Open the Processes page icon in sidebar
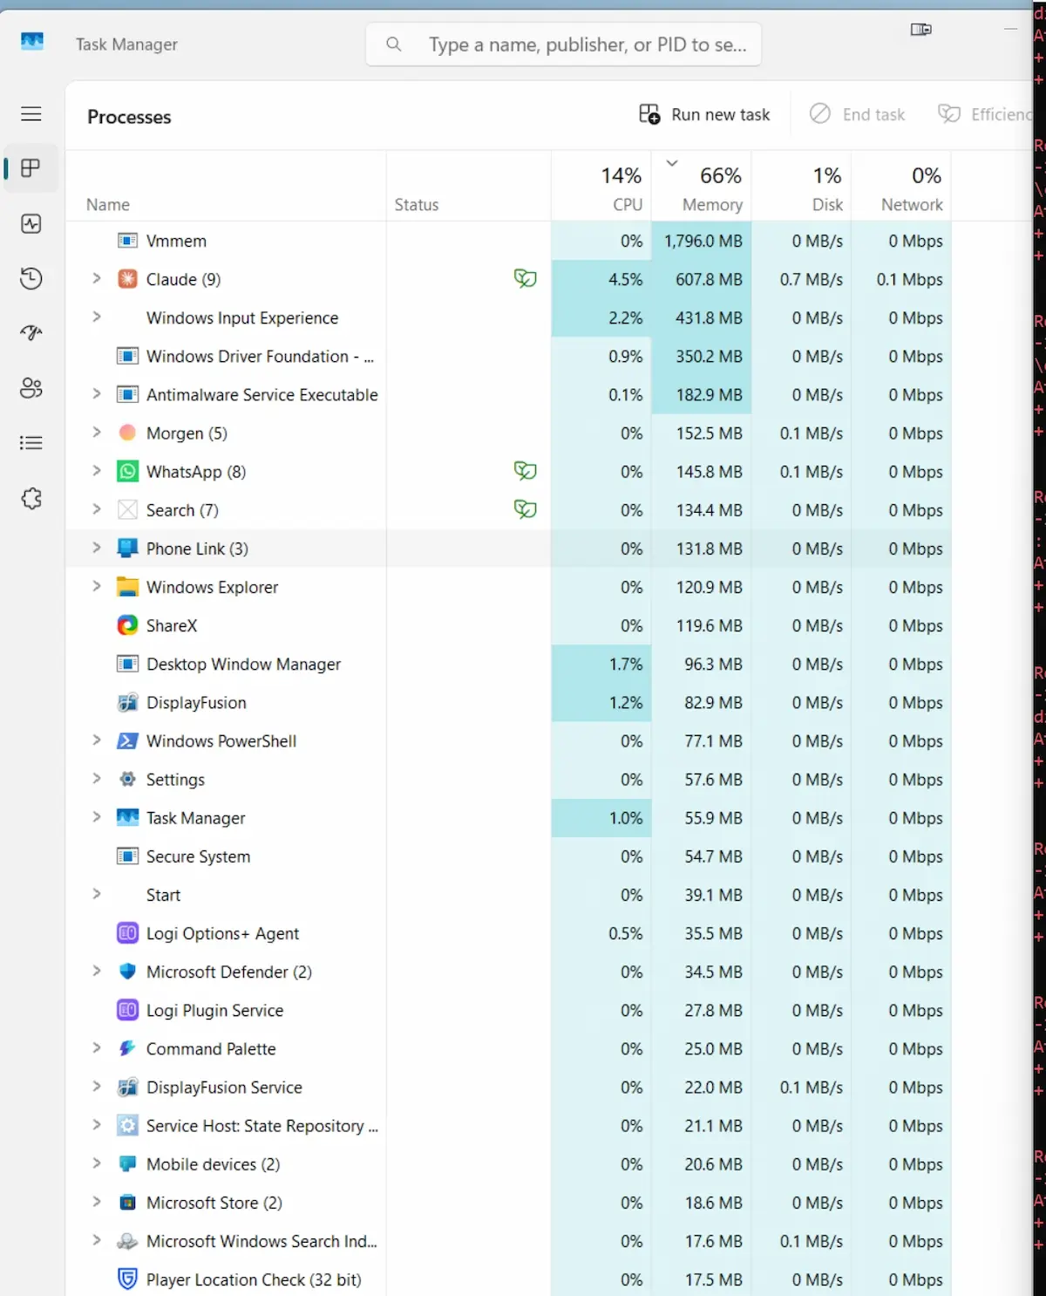1046x1296 pixels. point(31,168)
